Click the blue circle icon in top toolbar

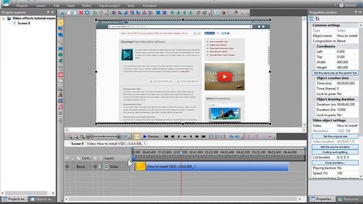click(x=87, y=12)
